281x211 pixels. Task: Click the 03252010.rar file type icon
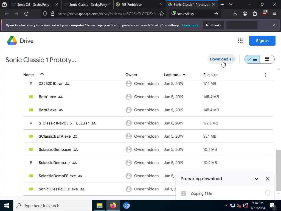[x=31, y=84]
